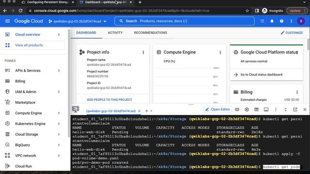Activate Cloud Shell icon in top bar
The height and width of the screenshot is (174, 310).
(262, 21)
